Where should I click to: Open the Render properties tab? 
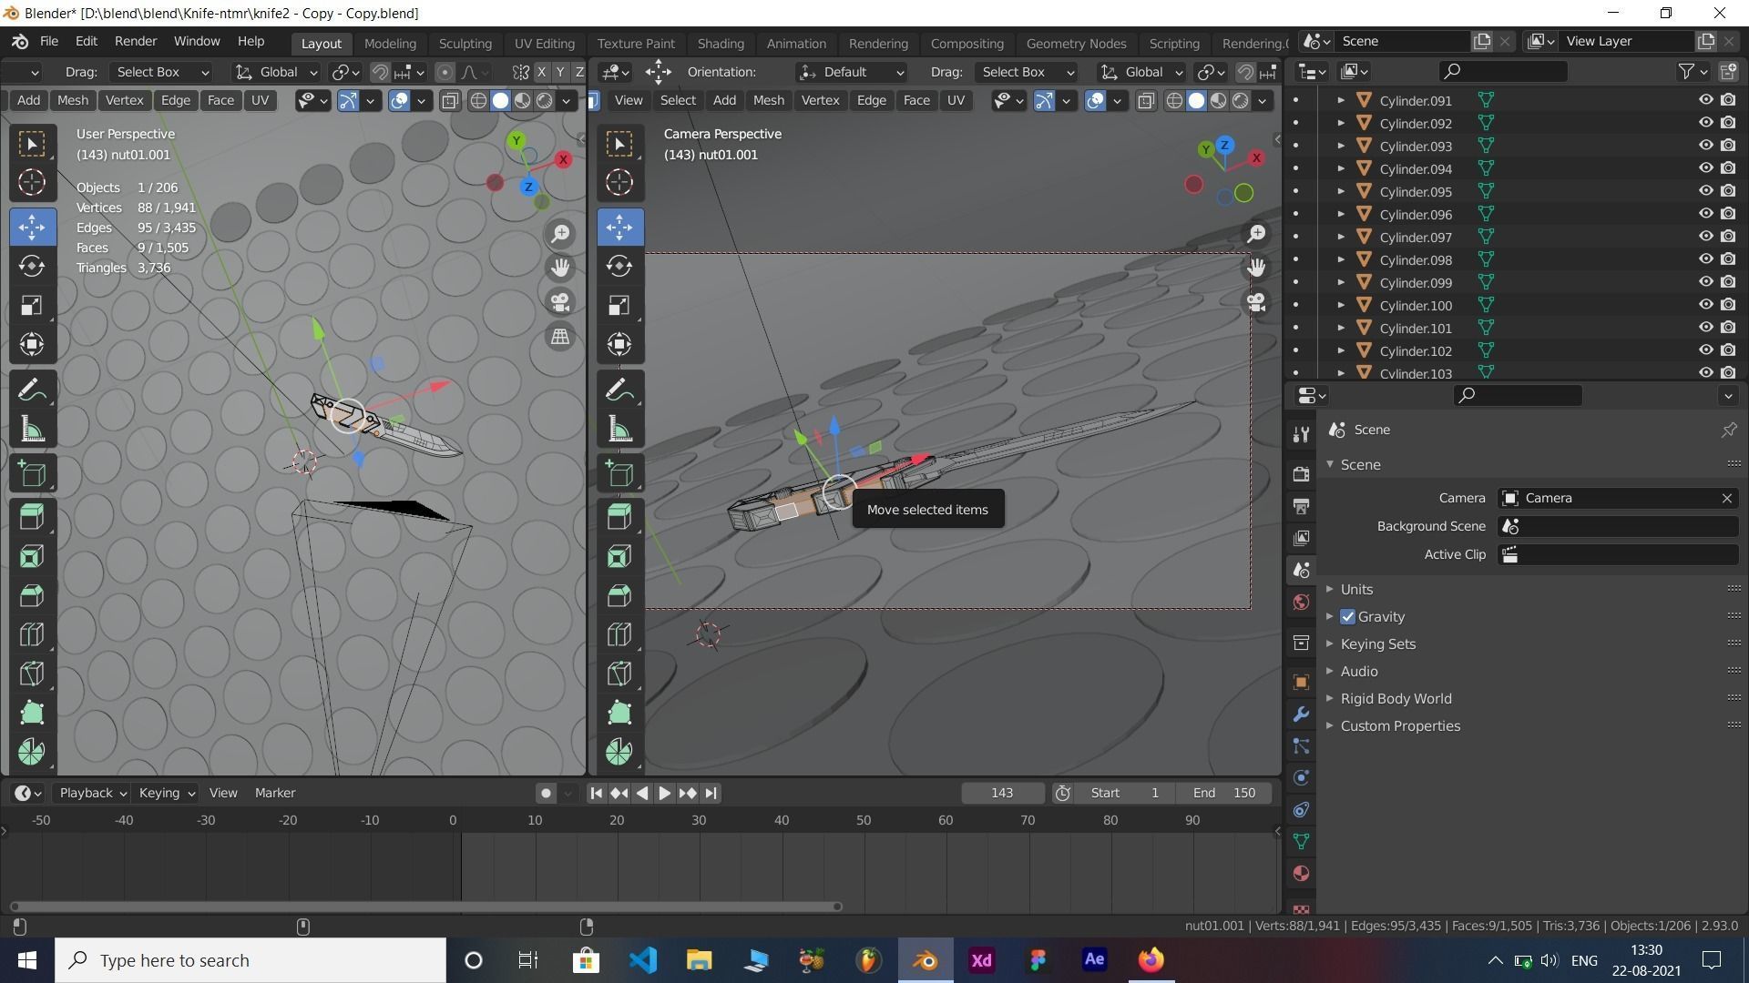coord(1301,473)
